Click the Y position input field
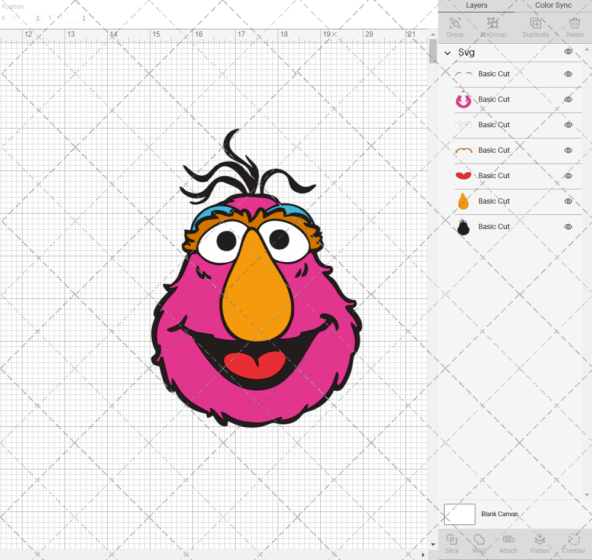 [68, 18]
